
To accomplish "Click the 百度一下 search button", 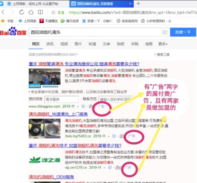I will (x=183, y=32).
